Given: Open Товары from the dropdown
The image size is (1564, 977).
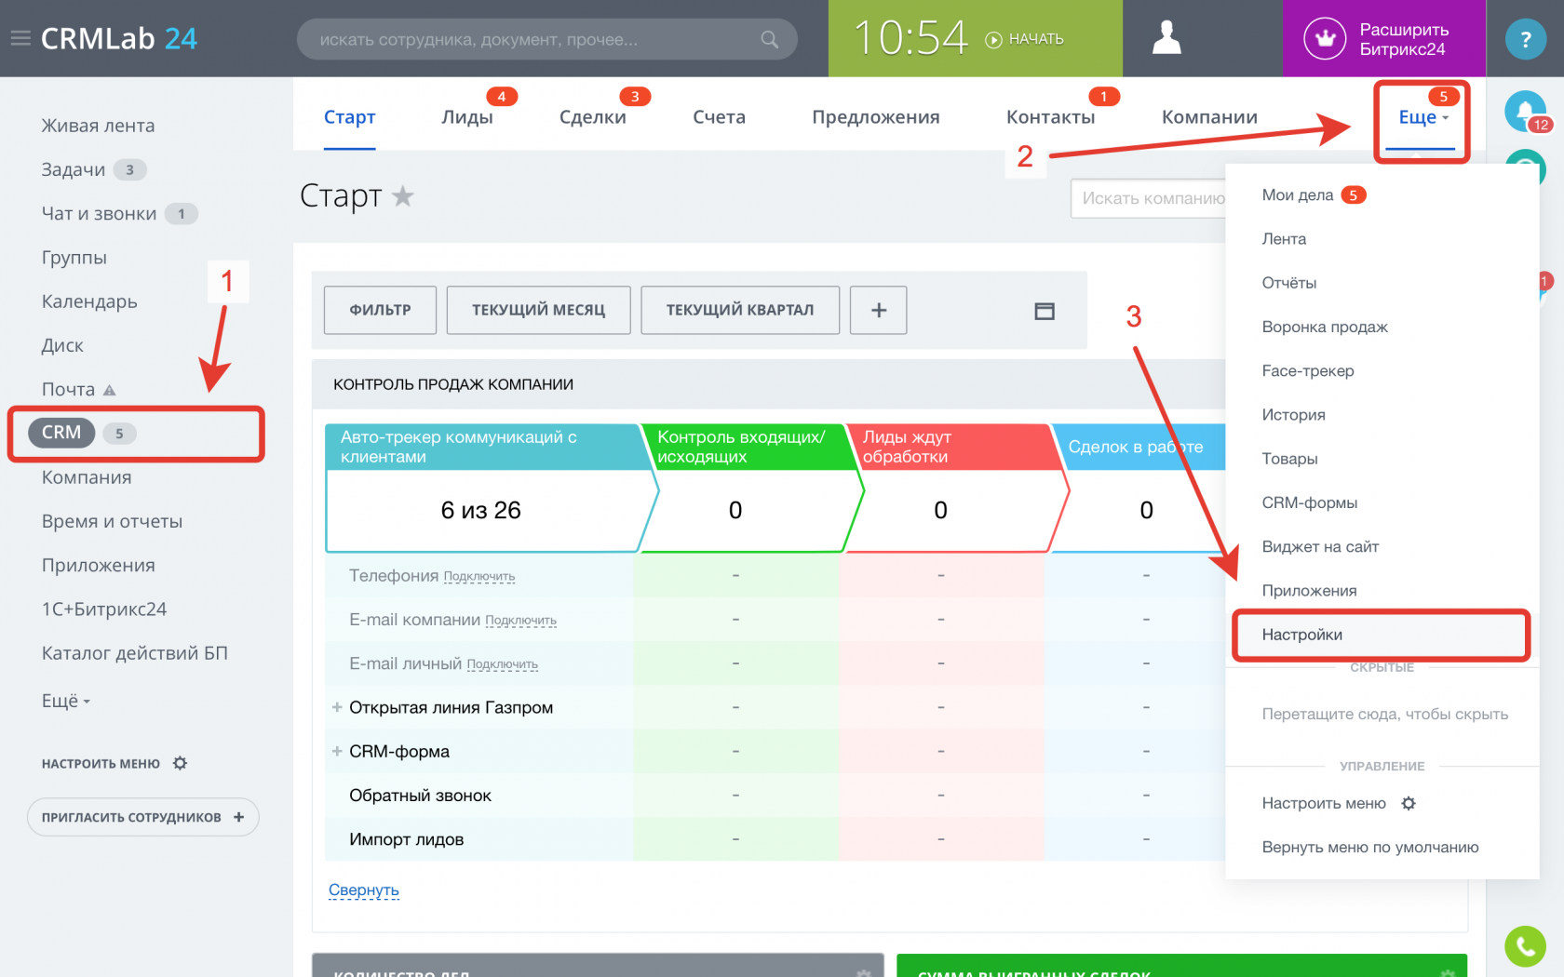Looking at the screenshot, I should (1289, 459).
